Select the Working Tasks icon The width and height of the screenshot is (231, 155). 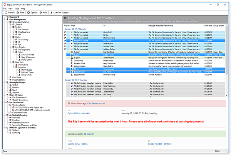pos(10,105)
